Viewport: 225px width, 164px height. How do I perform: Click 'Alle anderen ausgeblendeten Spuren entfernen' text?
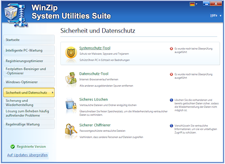pyautogui.click(x=106, y=86)
